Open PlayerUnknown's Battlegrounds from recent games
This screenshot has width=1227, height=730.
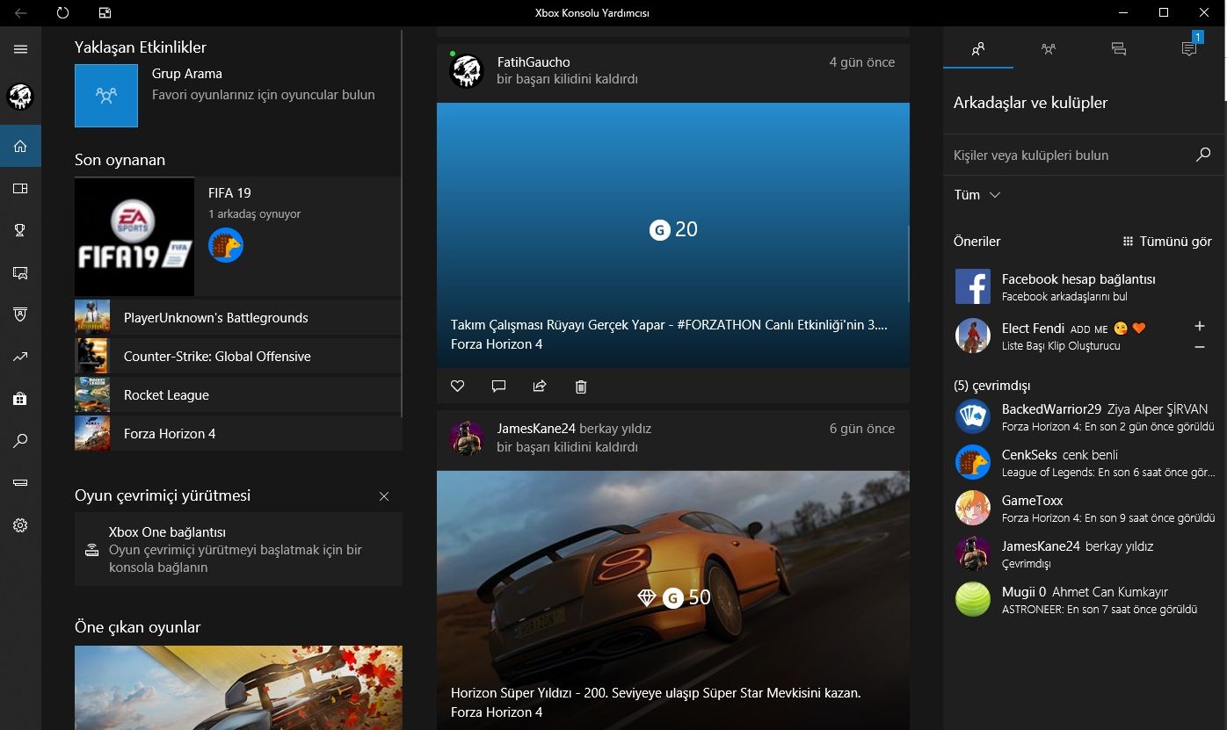click(x=238, y=317)
